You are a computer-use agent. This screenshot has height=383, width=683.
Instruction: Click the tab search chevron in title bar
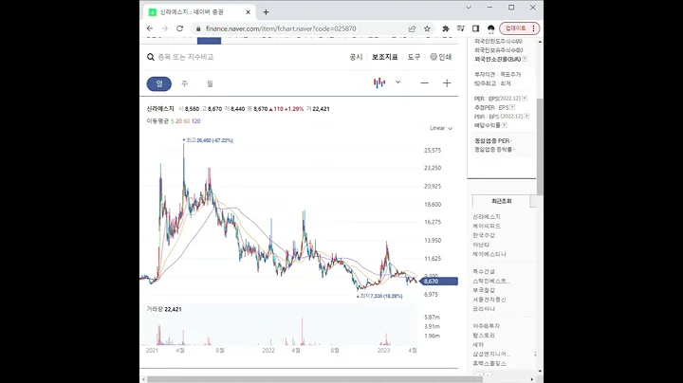tap(469, 8)
